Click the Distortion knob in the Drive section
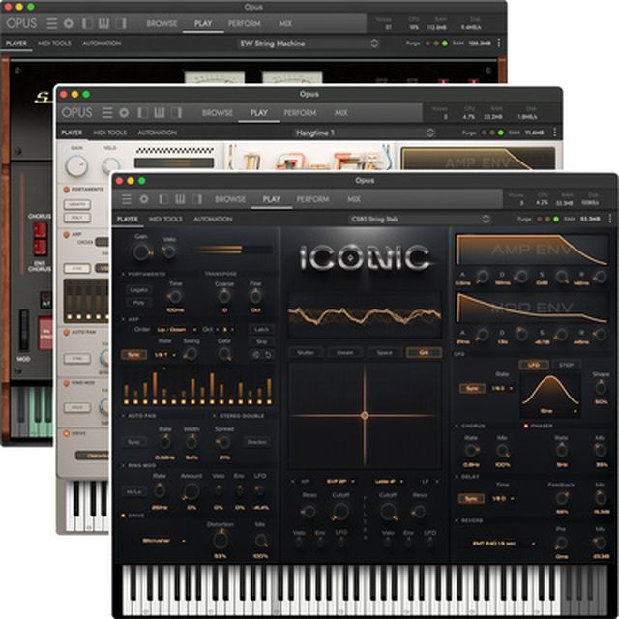This screenshot has width=619, height=619. pos(221,540)
